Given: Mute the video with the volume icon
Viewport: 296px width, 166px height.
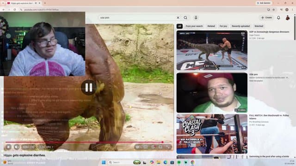Looking at the screenshot, I should (x=17, y=147).
